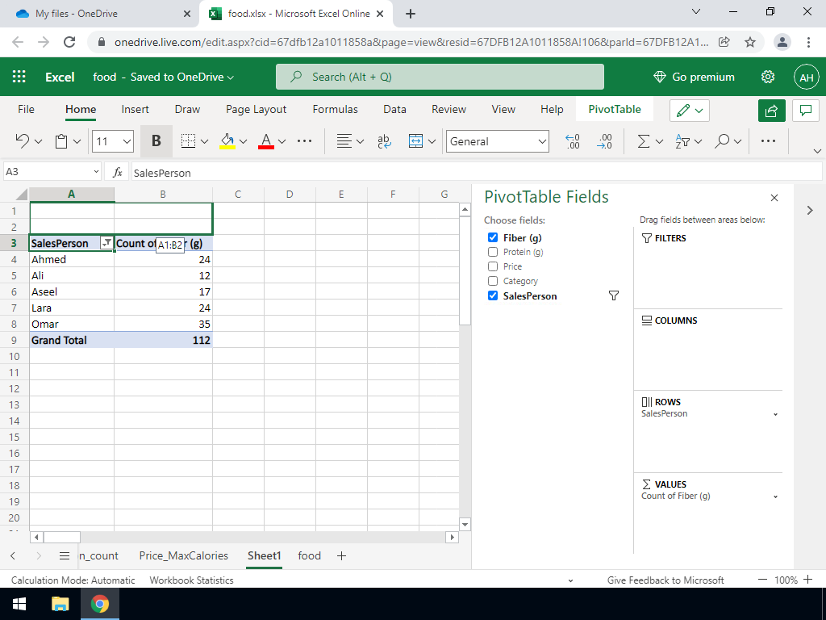The height and width of the screenshot is (620, 826).
Task: Open more ribbon commands ellipsis
Action: [768, 141]
